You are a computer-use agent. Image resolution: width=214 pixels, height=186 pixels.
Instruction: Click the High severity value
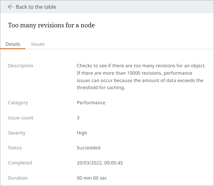click(x=82, y=133)
